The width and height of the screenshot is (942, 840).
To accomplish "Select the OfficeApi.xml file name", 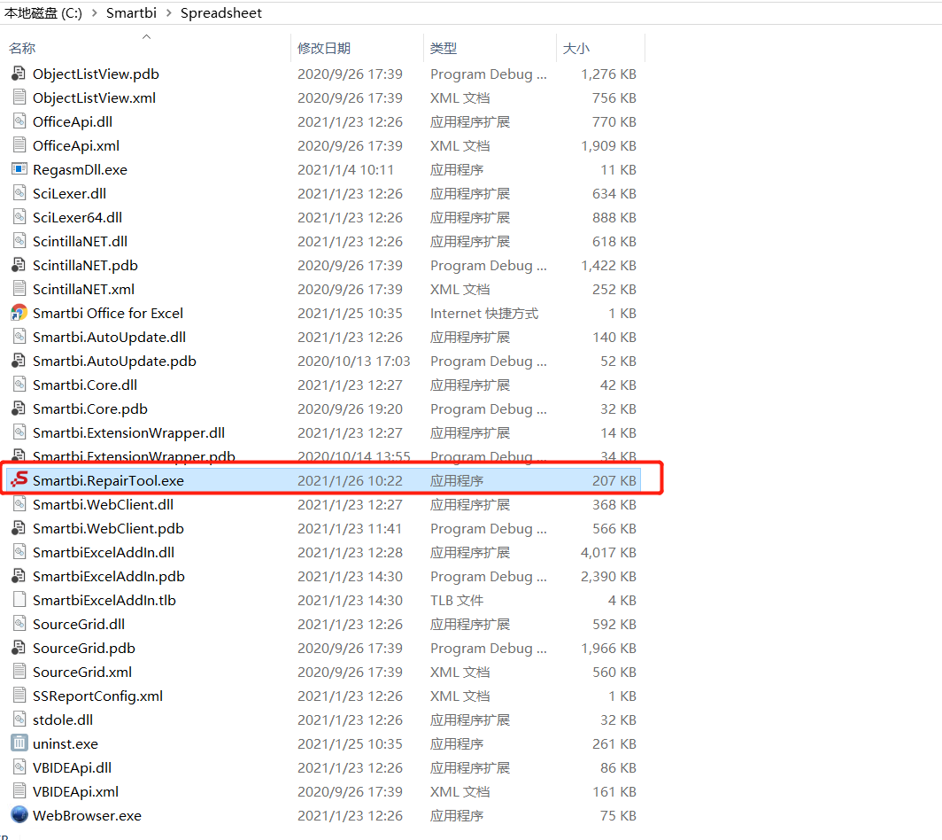I will click(76, 145).
